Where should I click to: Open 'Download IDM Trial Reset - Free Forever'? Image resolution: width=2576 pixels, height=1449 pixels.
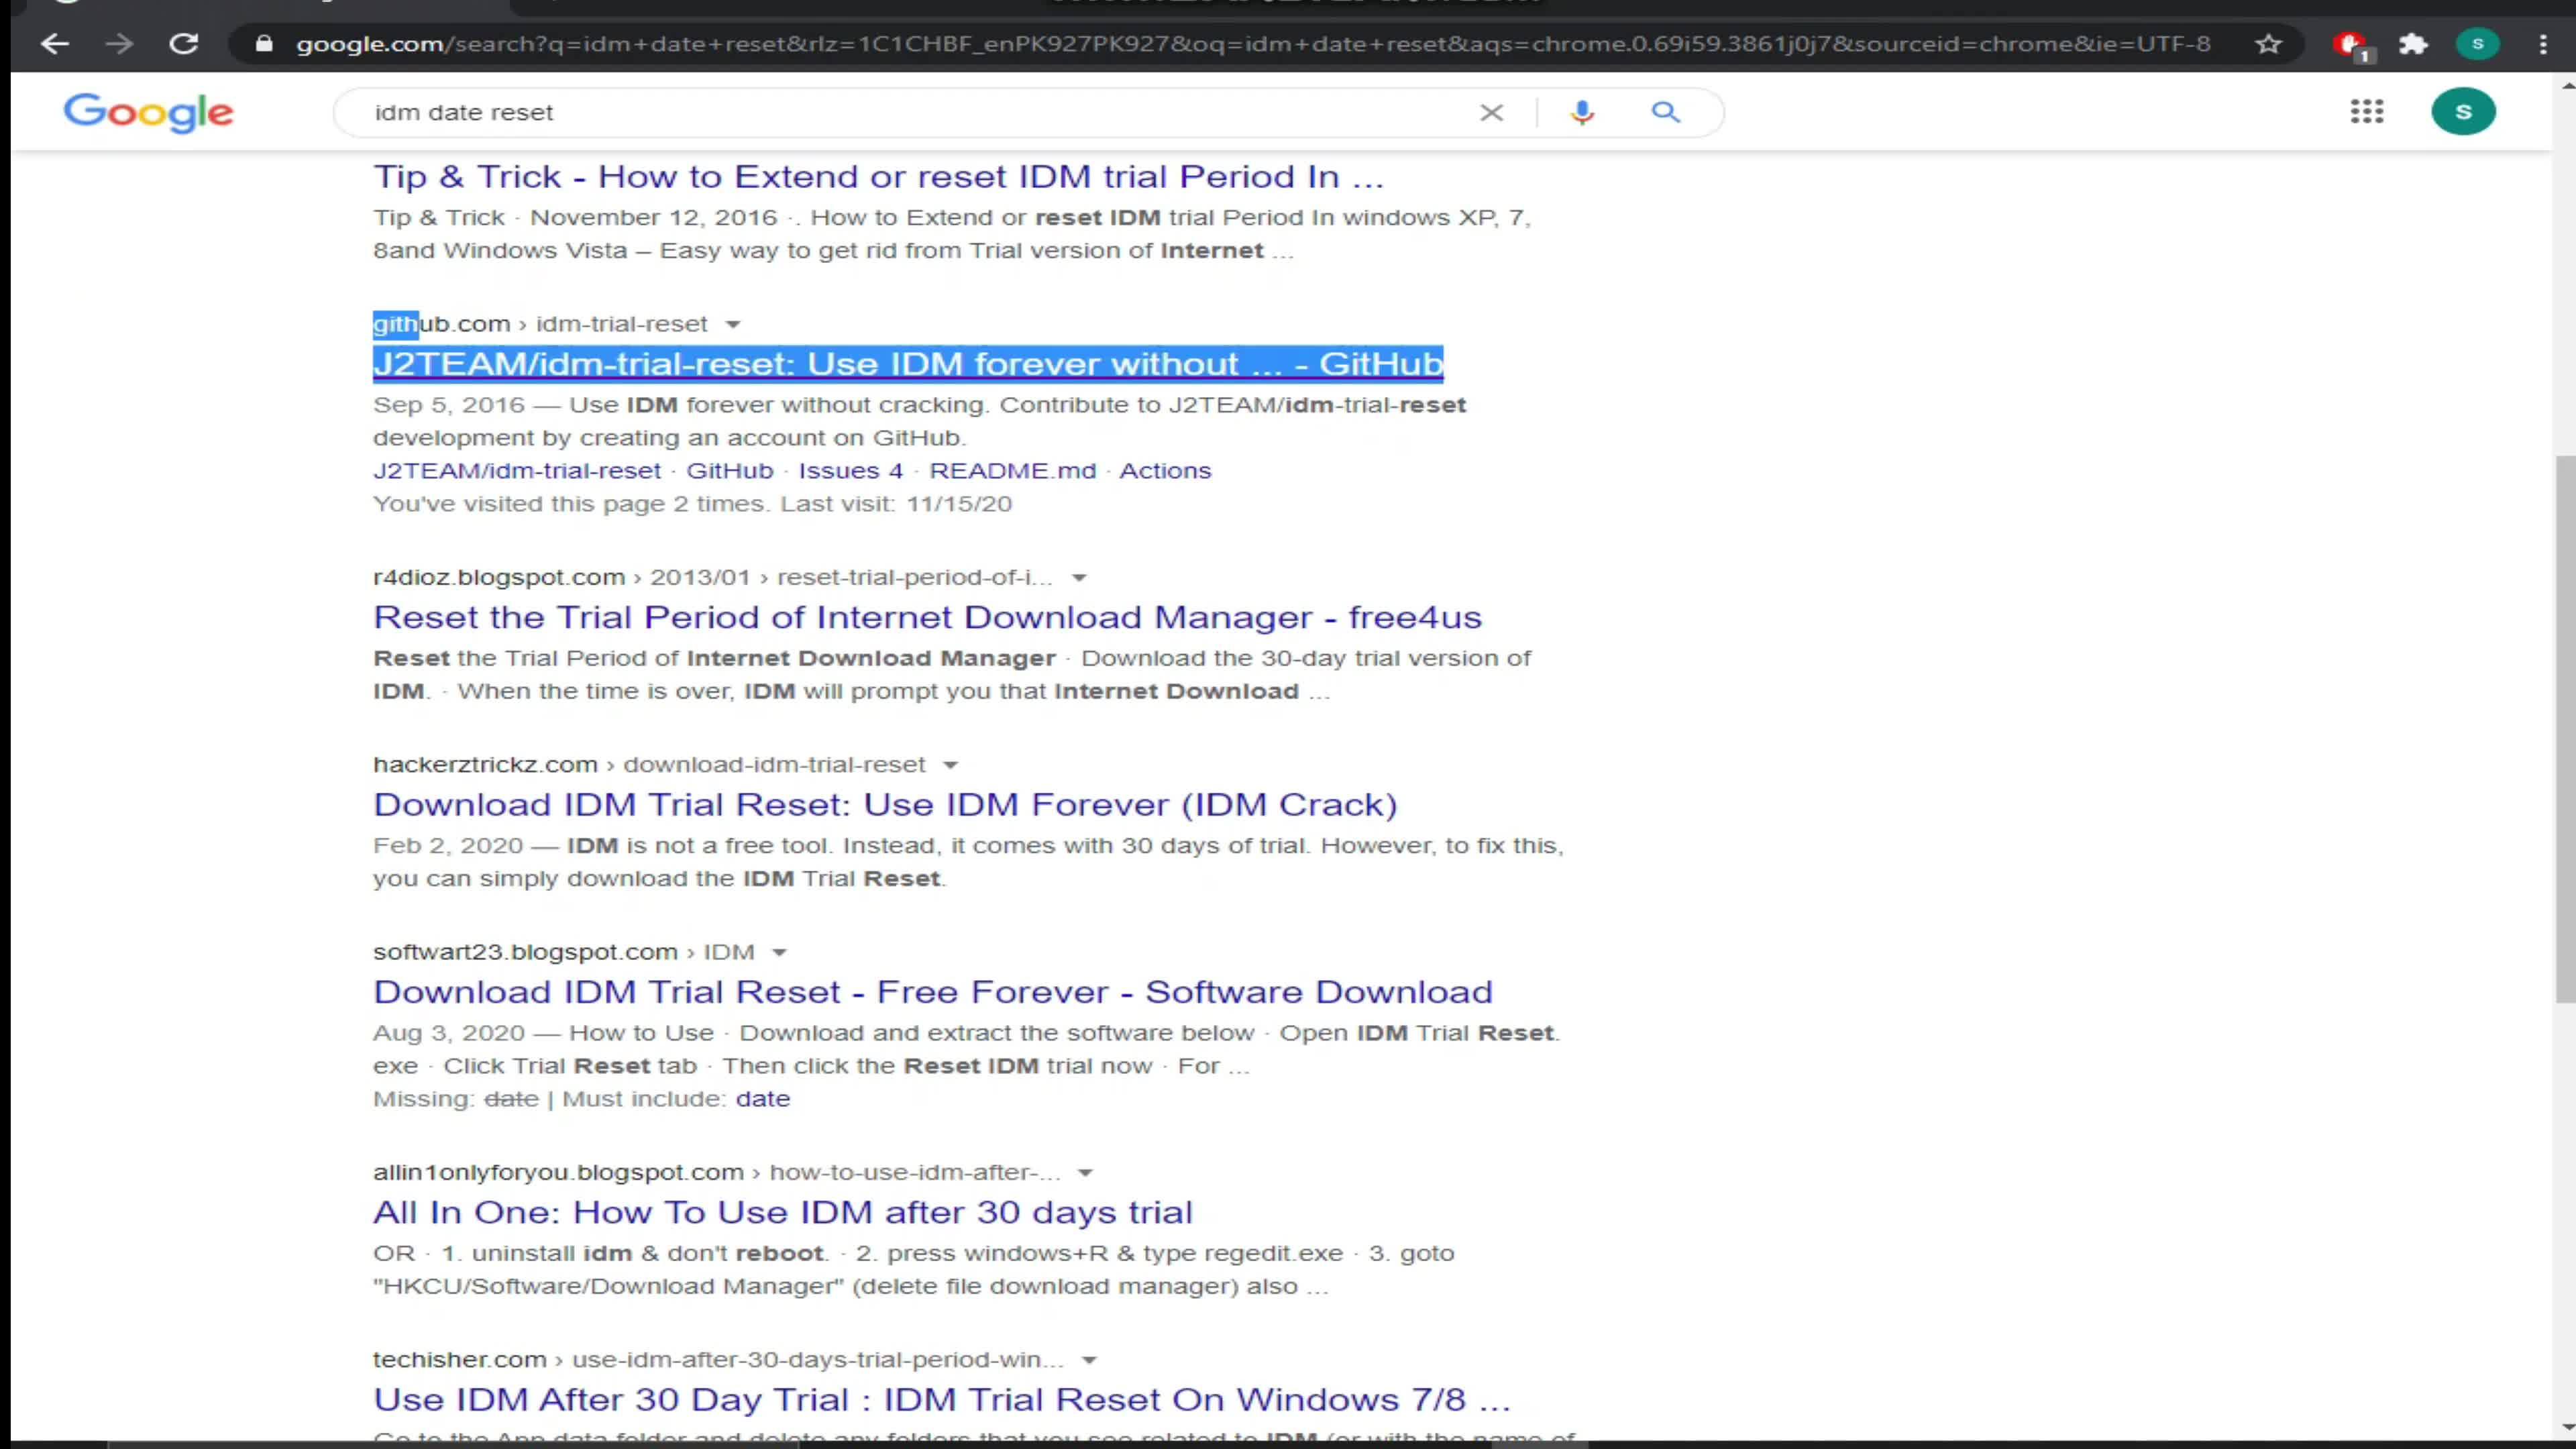(x=933, y=992)
